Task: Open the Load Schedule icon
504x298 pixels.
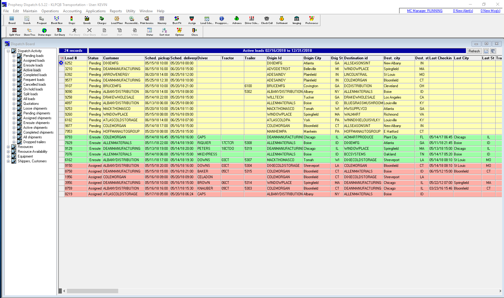Action: pyautogui.click(x=207, y=20)
